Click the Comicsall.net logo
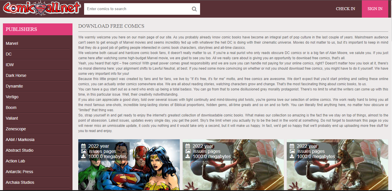The width and height of the screenshot is (392, 191). 41,8
